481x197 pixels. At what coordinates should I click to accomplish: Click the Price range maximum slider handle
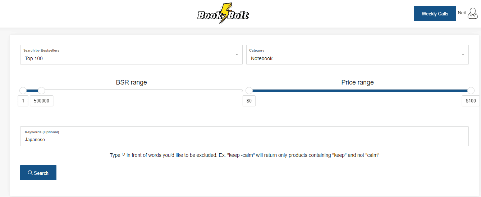click(x=471, y=91)
